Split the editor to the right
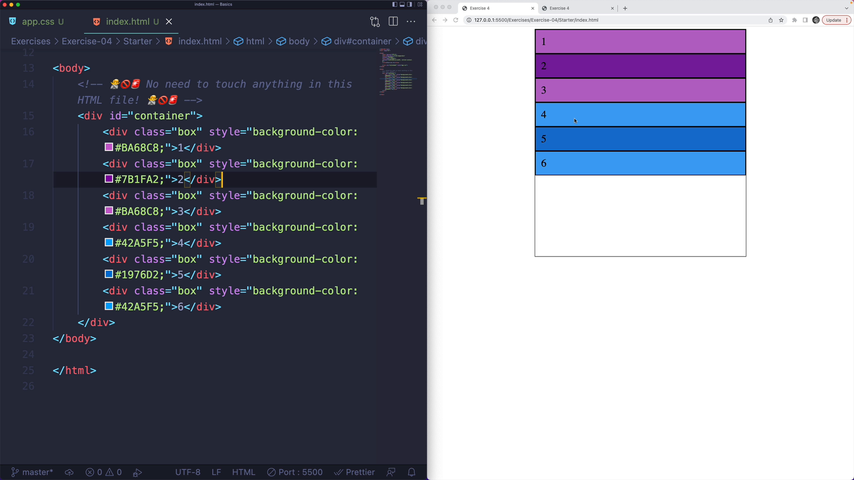This screenshot has height=480, width=854. pyautogui.click(x=393, y=21)
